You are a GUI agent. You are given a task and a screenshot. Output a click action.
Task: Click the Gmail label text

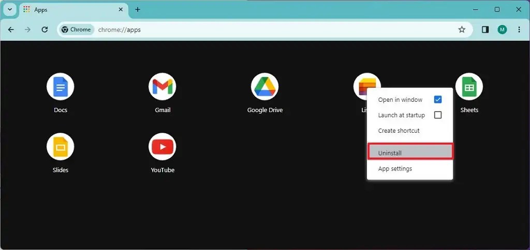[162, 110]
